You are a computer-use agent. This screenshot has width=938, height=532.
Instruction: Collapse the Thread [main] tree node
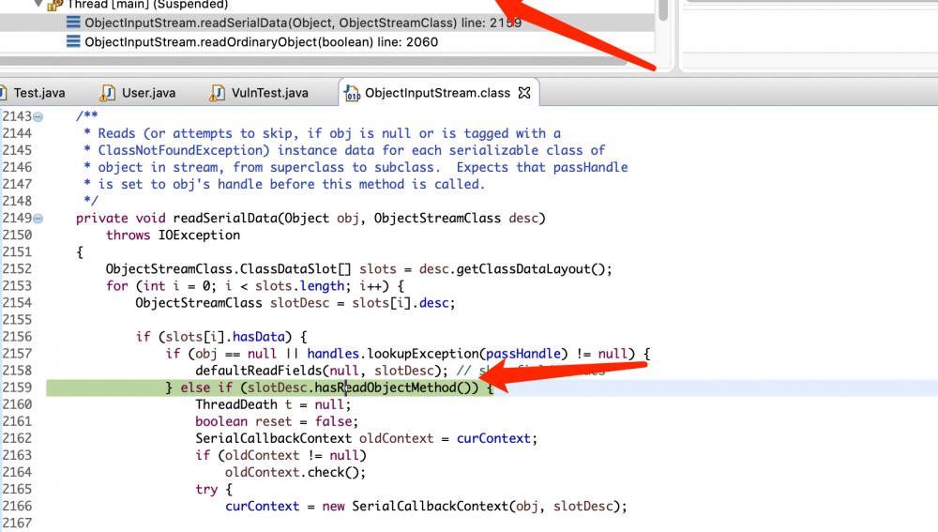tap(38, 4)
